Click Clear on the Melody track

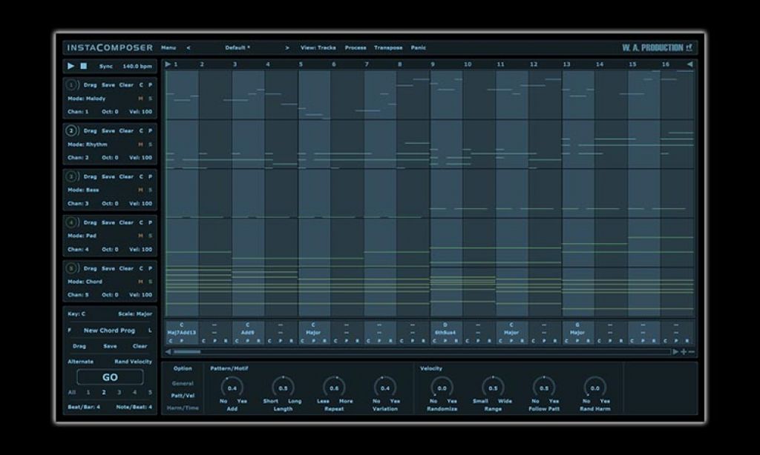coord(126,85)
